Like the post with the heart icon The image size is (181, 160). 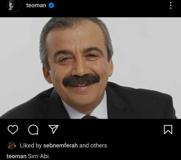[x=13, y=129]
